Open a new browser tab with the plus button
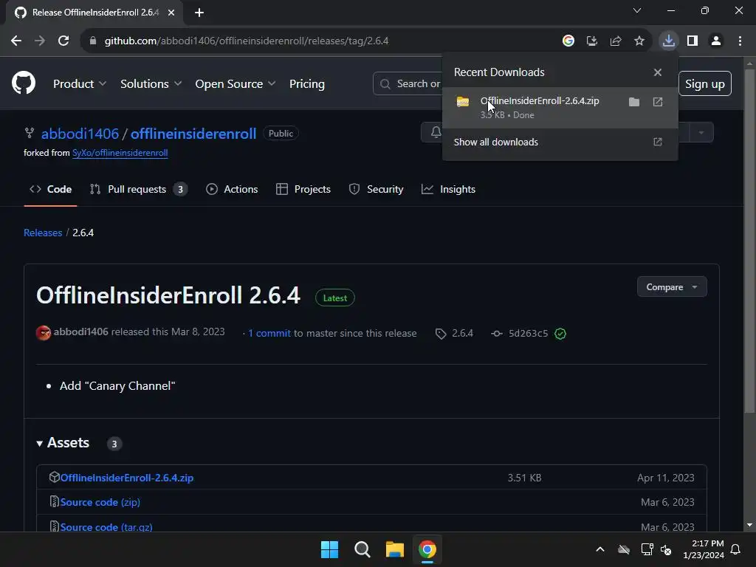Viewport: 756px width, 567px height. 199,13
